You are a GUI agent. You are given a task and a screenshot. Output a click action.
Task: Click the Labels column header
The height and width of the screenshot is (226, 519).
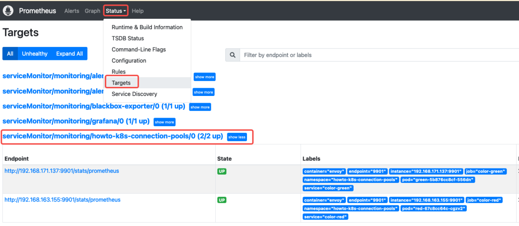pyautogui.click(x=311, y=159)
